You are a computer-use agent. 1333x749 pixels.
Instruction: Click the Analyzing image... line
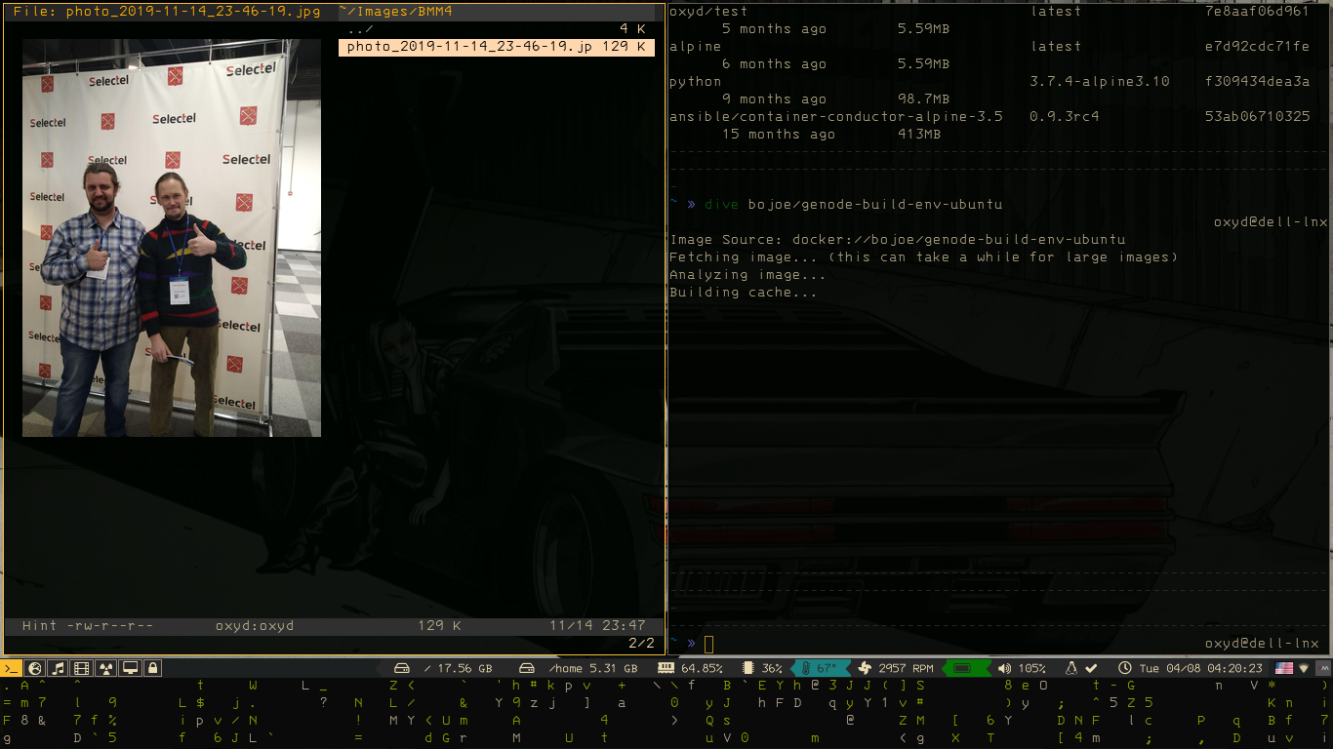(x=747, y=275)
